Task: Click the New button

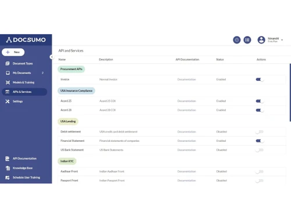Action: [13, 52]
